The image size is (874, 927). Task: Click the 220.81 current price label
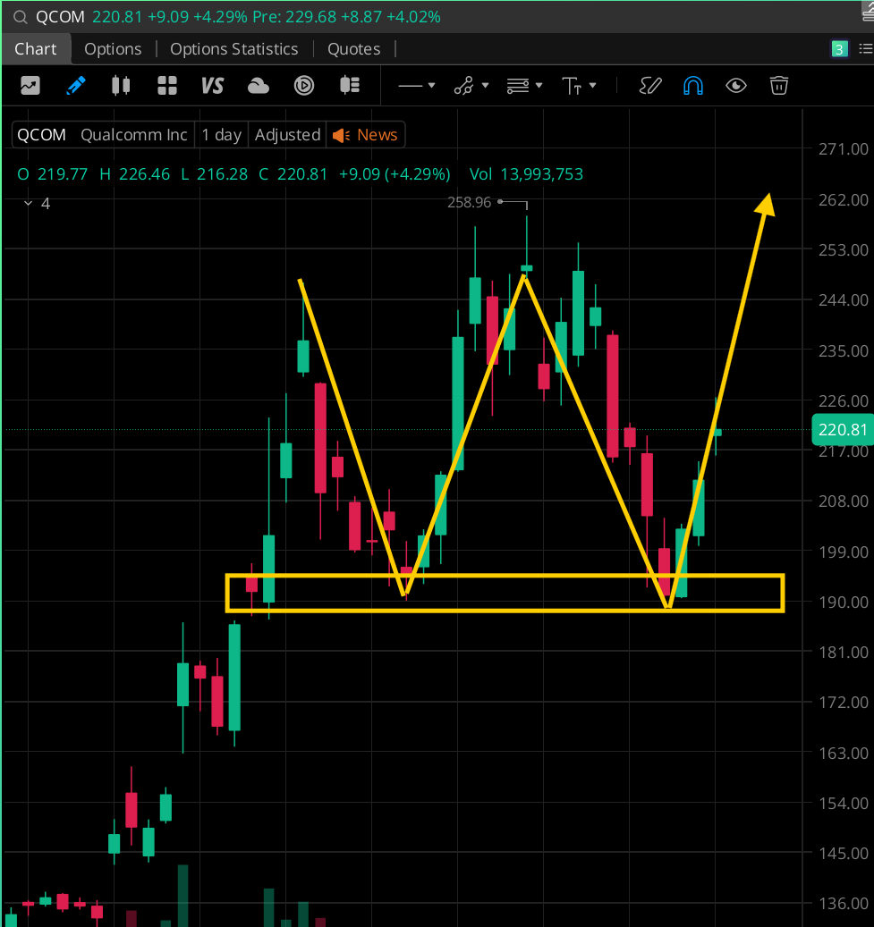click(x=842, y=430)
